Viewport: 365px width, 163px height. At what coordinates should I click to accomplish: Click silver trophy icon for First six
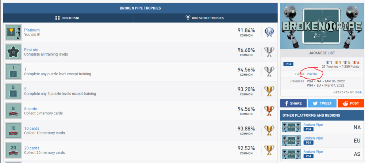270,52
